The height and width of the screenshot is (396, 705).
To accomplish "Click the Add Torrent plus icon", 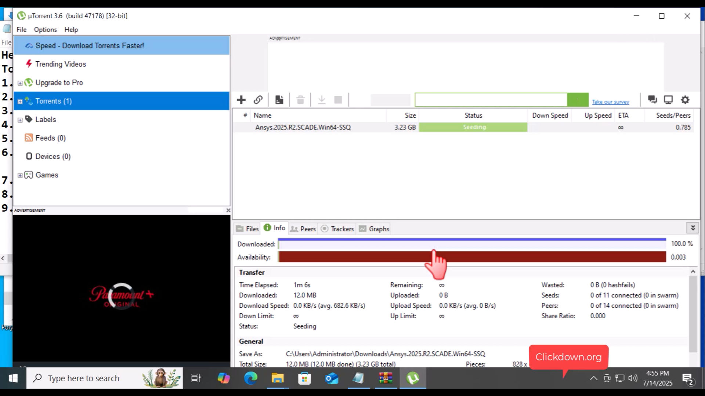I will tap(241, 100).
